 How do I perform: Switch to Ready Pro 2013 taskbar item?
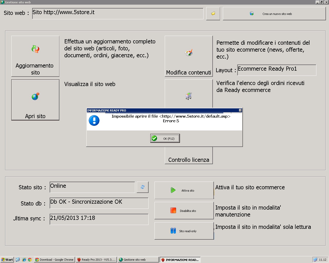96,260
